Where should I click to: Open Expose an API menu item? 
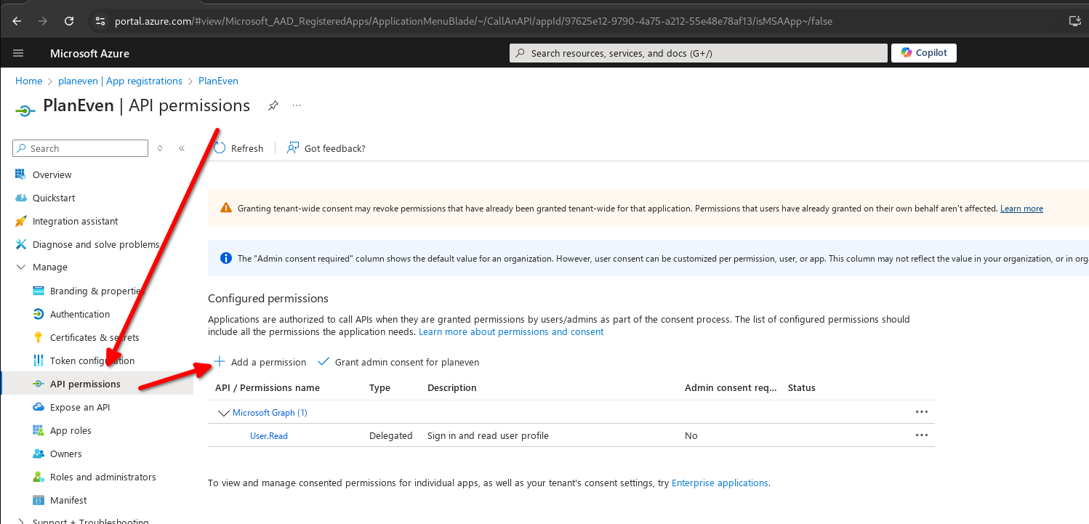(80, 407)
